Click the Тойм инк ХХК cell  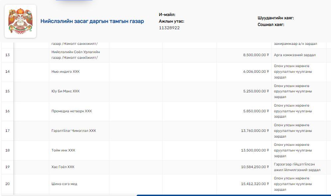tap(63, 150)
